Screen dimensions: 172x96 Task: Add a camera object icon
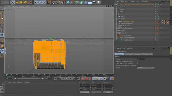(94, 2)
